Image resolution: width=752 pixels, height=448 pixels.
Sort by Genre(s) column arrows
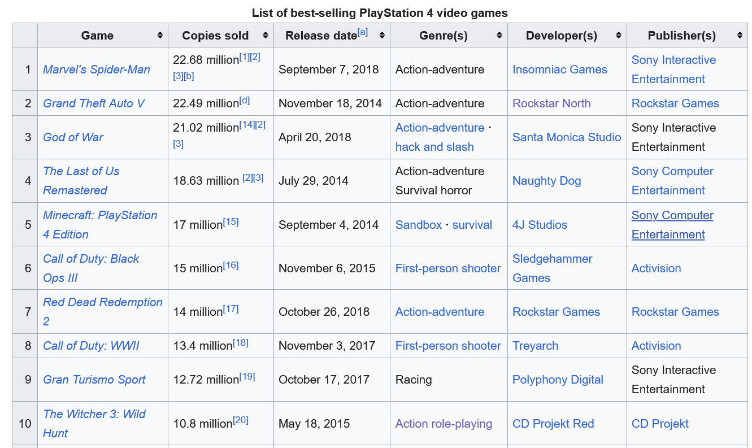coord(499,36)
